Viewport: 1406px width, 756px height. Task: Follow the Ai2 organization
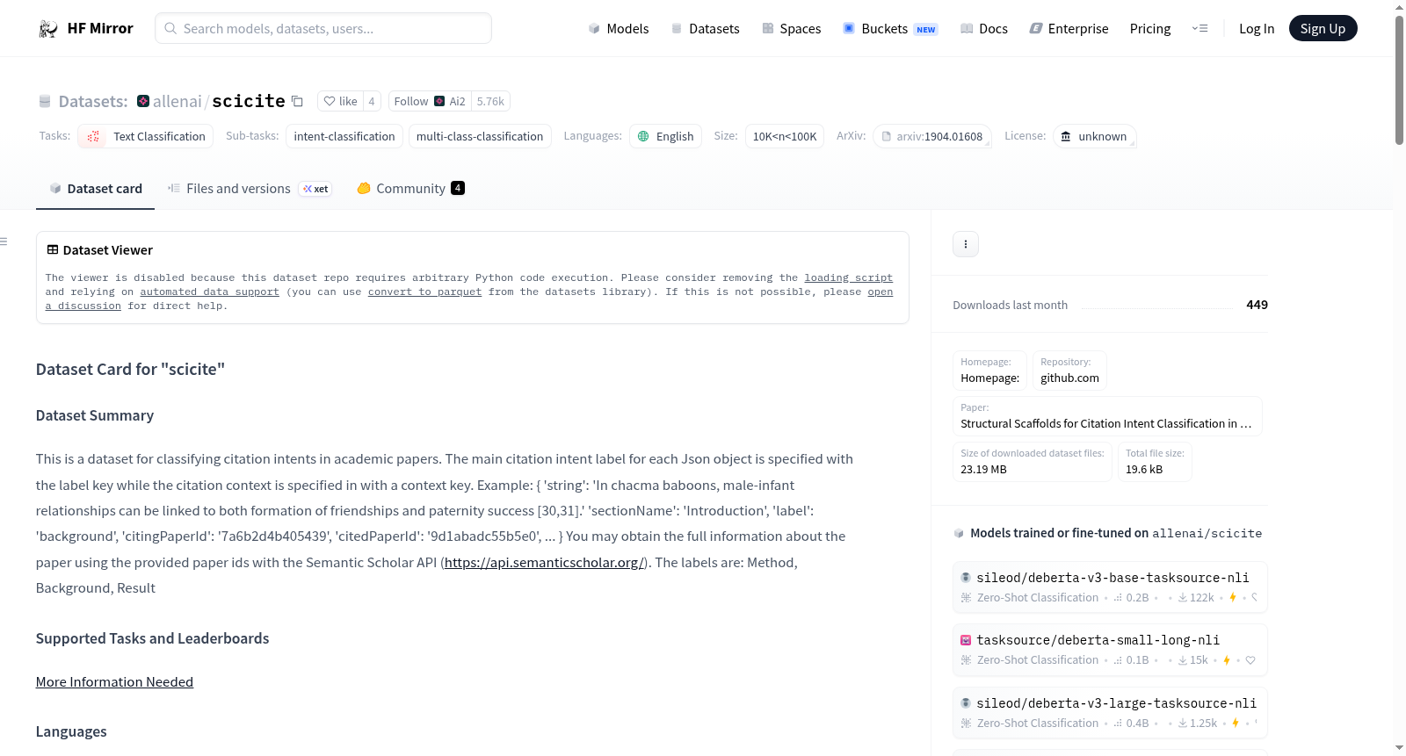(430, 101)
